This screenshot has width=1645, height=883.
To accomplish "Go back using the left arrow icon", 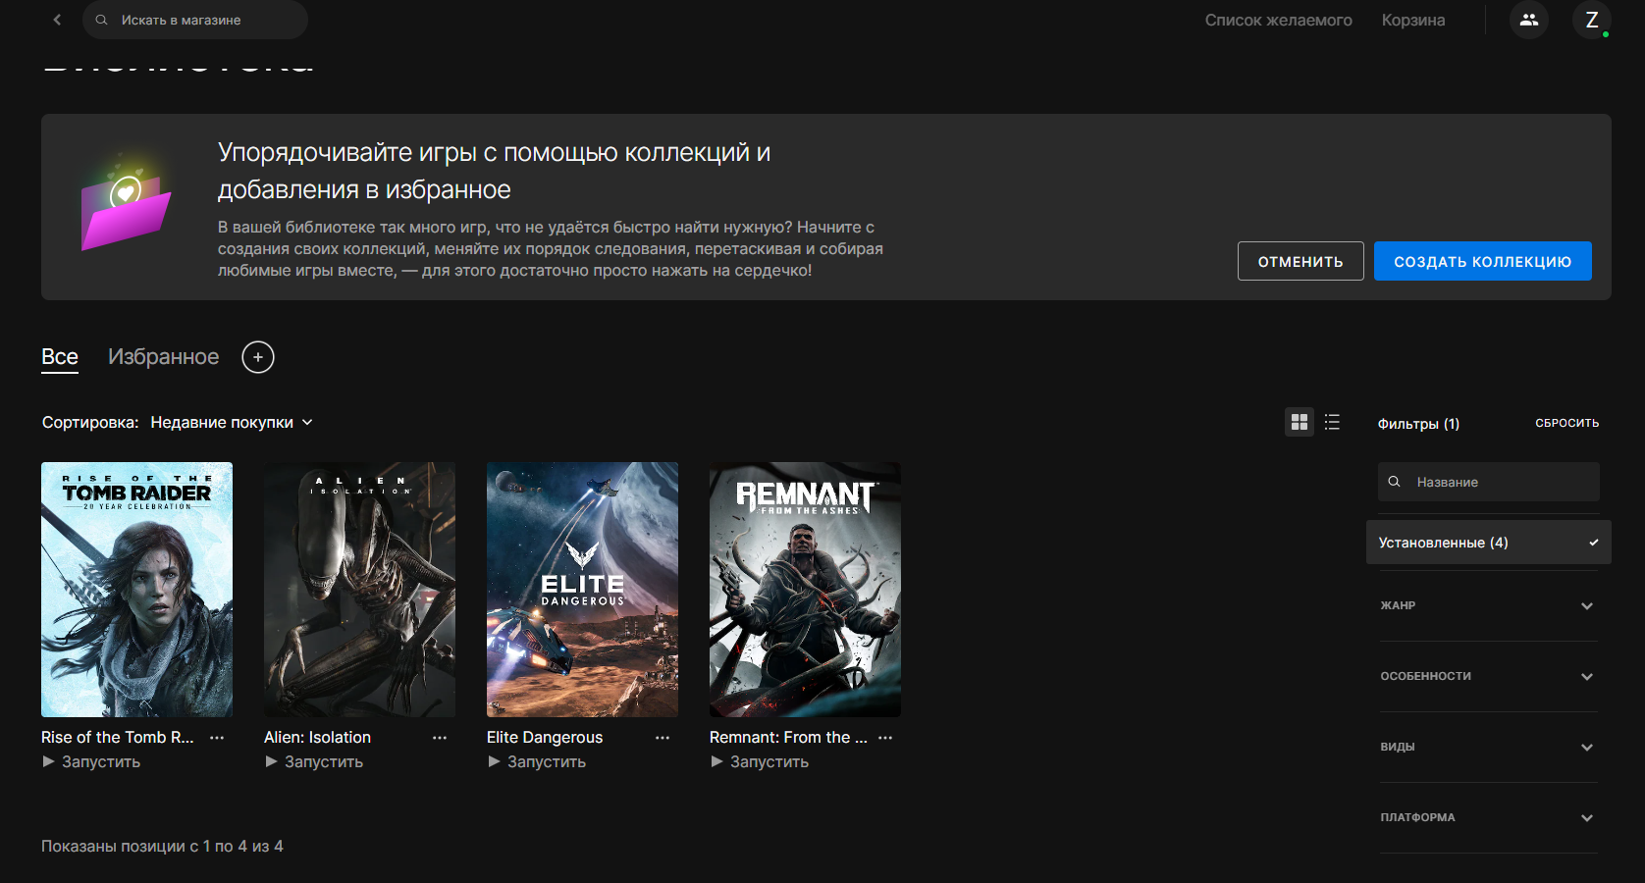I will 57,20.
